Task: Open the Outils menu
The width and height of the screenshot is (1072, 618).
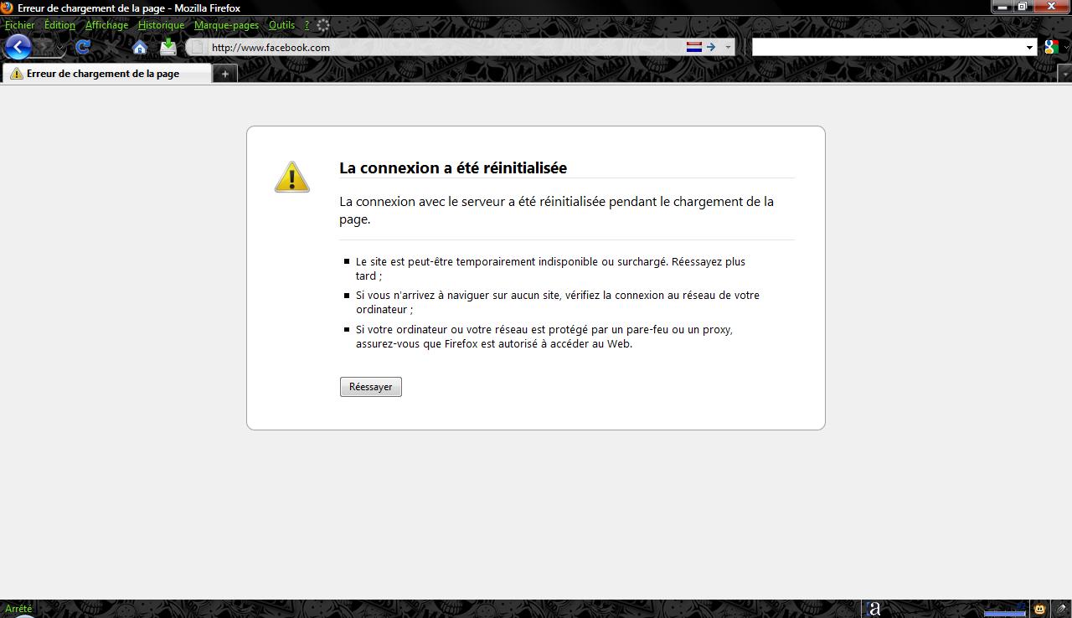Action: [x=281, y=25]
